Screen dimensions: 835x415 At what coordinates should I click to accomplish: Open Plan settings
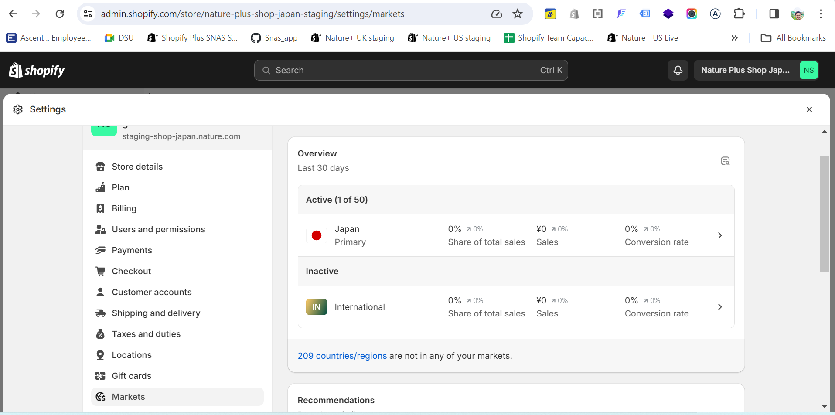[177, 187]
